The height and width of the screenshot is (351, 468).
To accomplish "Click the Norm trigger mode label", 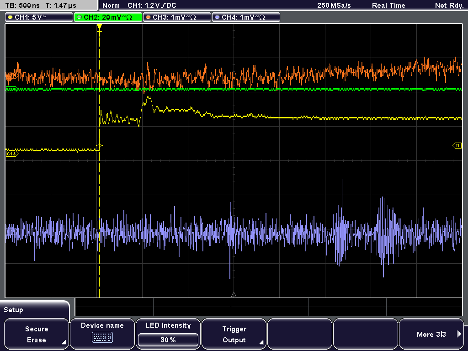I will pos(111,5).
